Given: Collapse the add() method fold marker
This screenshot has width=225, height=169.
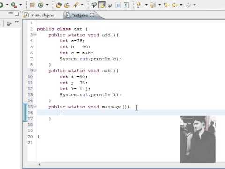Looking at the screenshot, I should [x=35, y=34].
